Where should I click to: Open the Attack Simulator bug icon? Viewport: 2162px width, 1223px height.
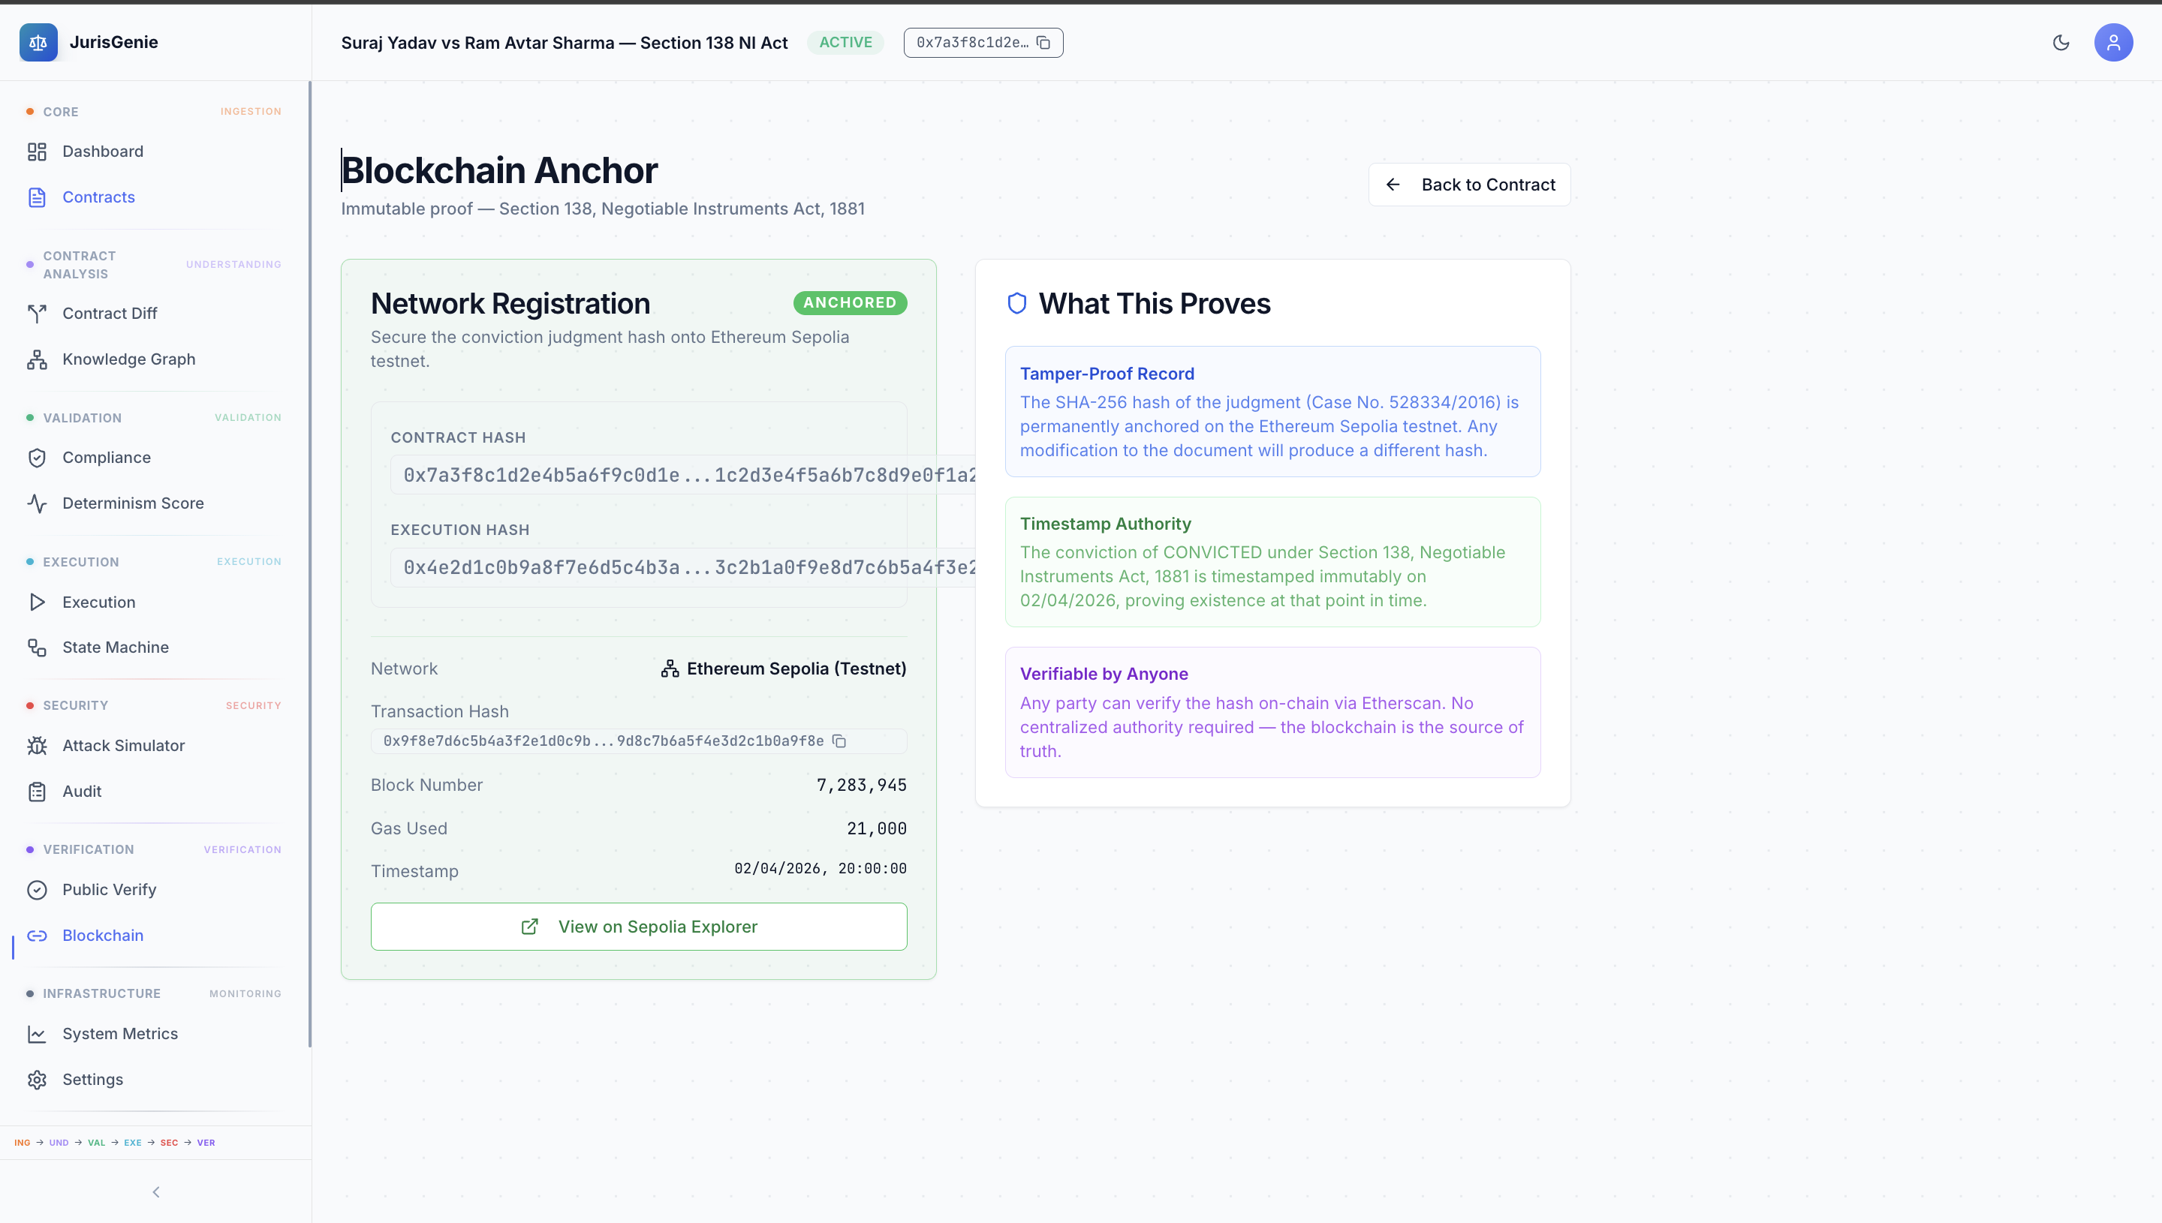[x=37, y=746]
